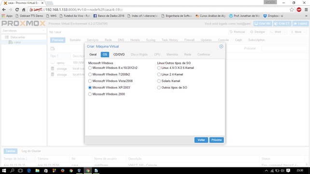The image size is (310, 174).
Task: Choose Microsoft Windows Vista/2008 radio button
Action: click(90, 81)
